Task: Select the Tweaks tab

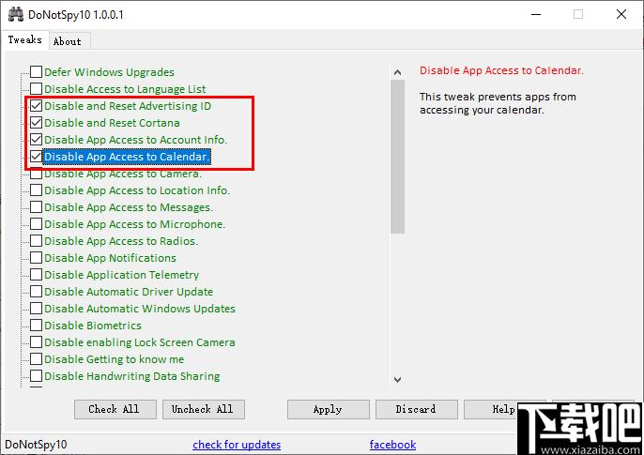Action: click(x=24, y=39)
